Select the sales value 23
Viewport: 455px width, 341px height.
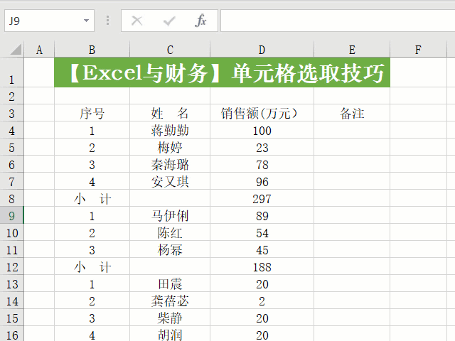point(262,147)
